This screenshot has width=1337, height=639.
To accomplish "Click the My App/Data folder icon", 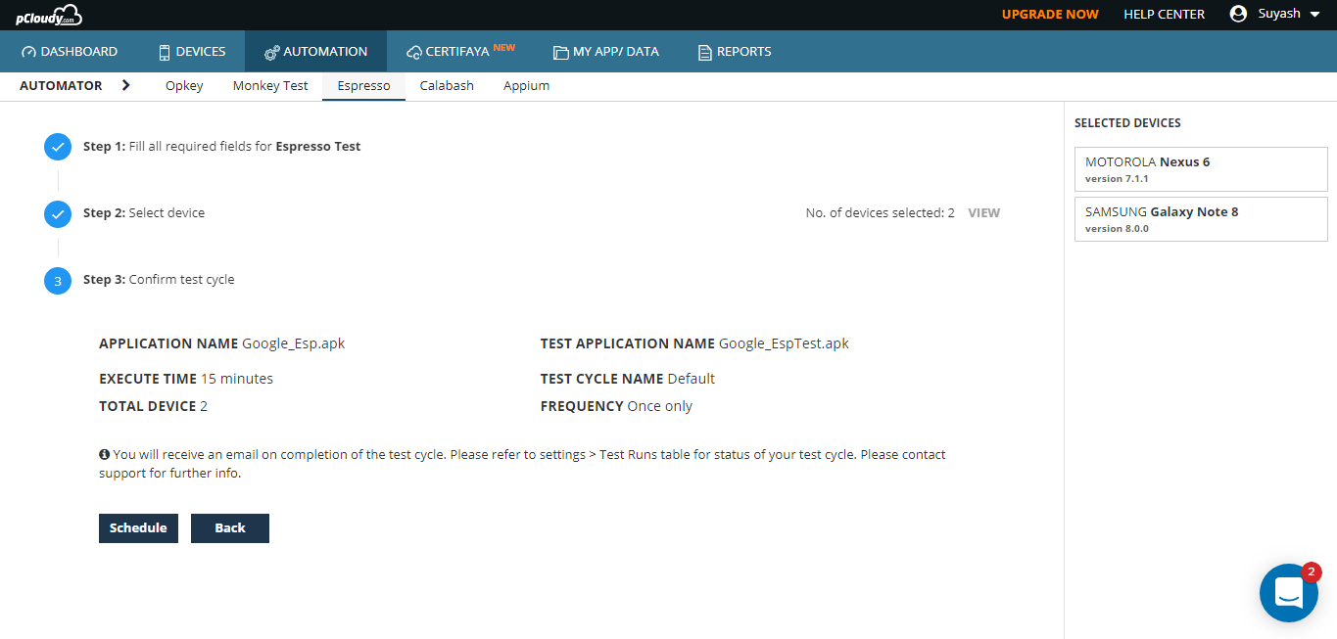I will pos(560,52).
